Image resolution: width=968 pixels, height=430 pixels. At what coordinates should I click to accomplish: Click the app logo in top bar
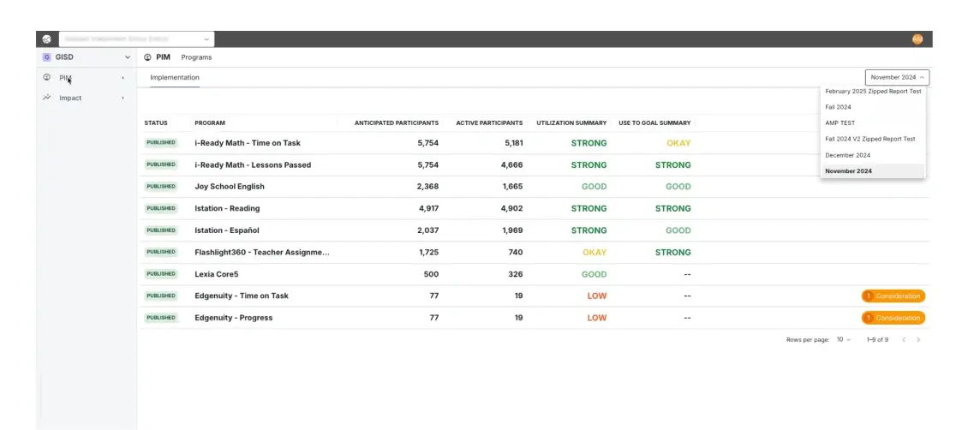coord(46,39)
